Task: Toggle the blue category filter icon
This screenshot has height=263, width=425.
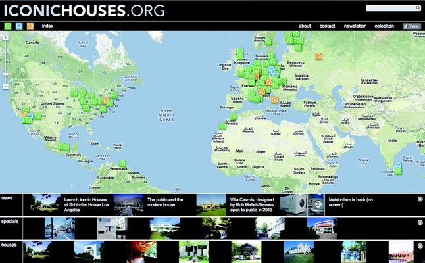Action: coord(19,26)
